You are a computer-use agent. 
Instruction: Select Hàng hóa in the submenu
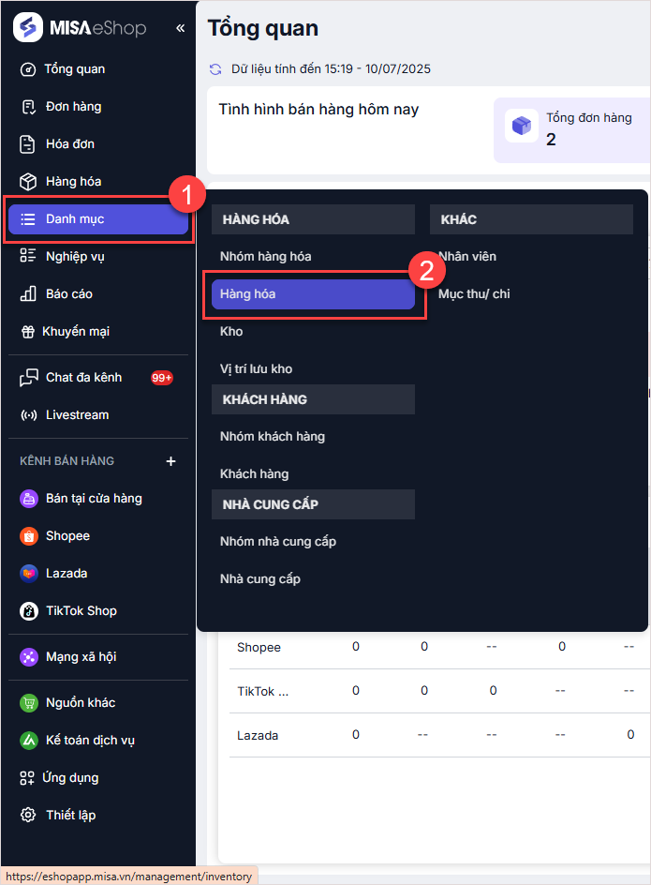tap(313, 294)
